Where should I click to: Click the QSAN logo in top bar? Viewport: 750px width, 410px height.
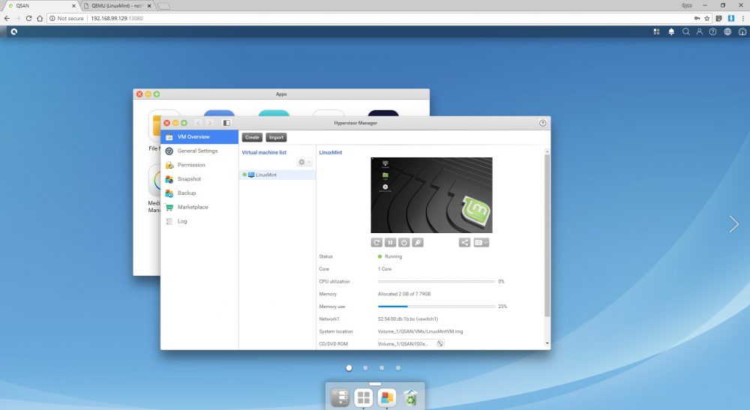pyautogui.click(x=13, y=31)
